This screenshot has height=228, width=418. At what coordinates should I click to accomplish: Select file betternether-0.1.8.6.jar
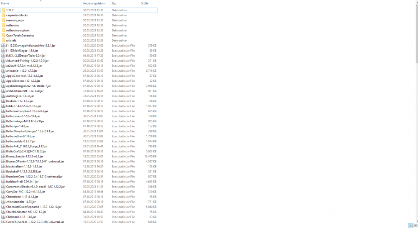[20, 137]
